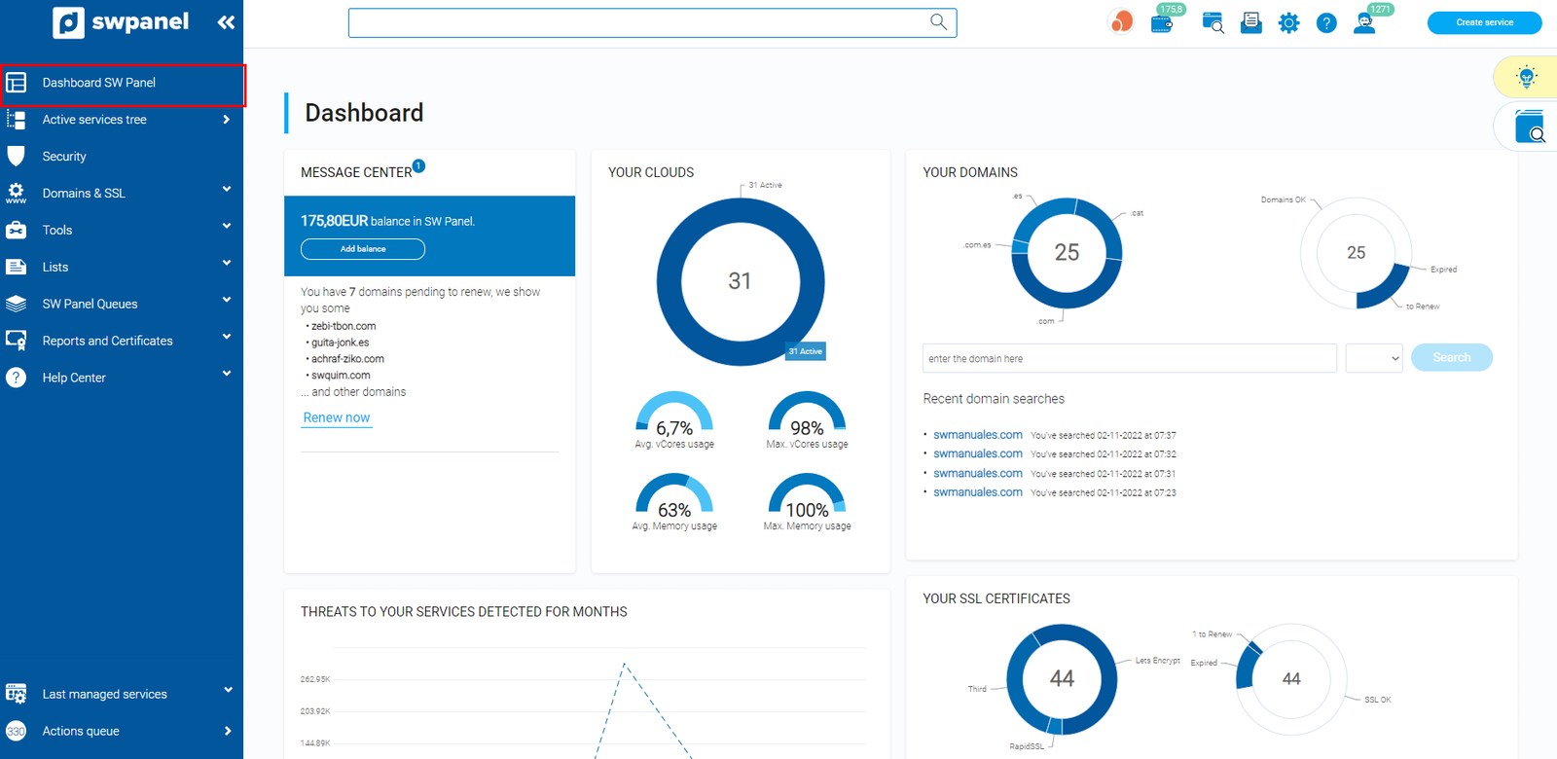The width and height of the screenshot is (1557, 759).
Task: Expand Domains & SSL menu chevron
Action: (x=226, y=189)
